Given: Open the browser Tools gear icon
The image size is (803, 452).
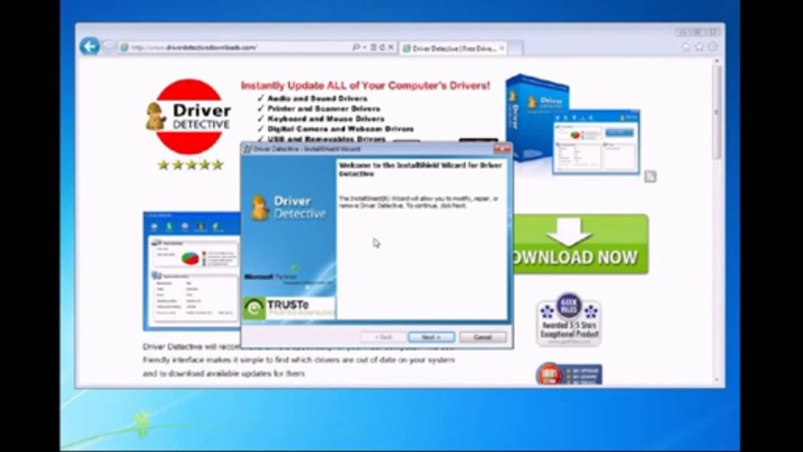Looking at the screenshot, I should coord(713,47).
